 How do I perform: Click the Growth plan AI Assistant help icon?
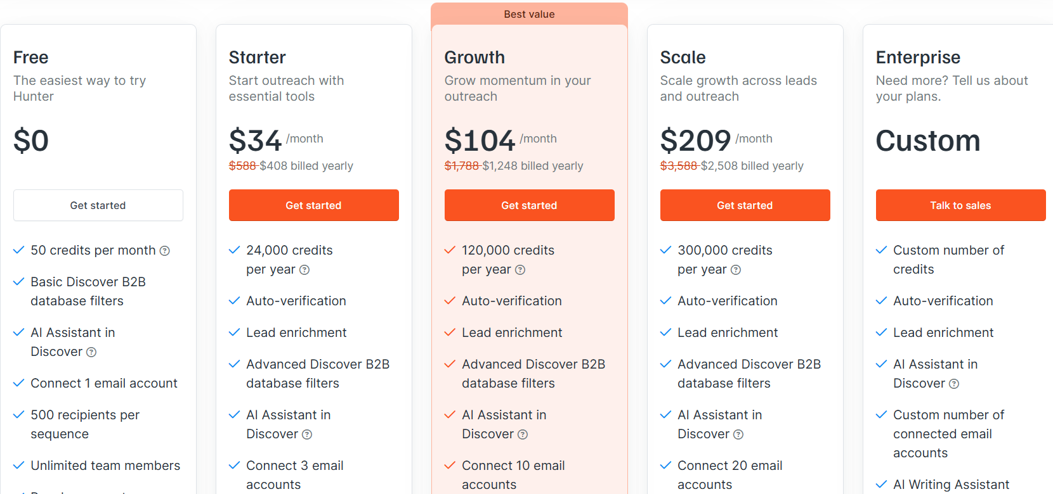(523, 434)
